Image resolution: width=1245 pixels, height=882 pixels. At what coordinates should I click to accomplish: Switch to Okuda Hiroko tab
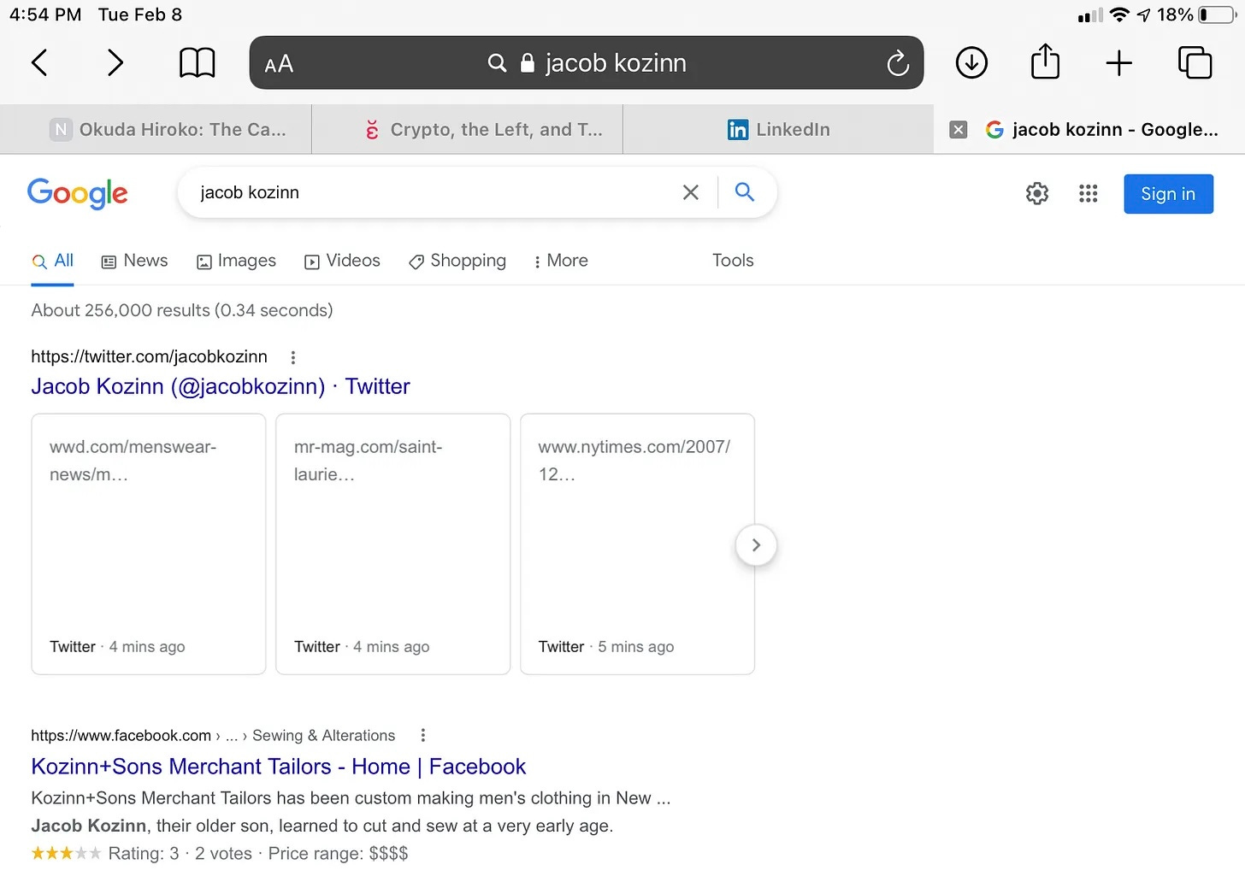(x=156, y=129)
